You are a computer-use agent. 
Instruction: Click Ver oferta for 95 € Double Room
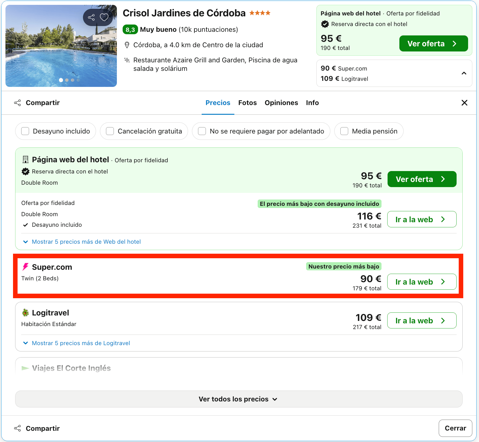pos(422,179)
